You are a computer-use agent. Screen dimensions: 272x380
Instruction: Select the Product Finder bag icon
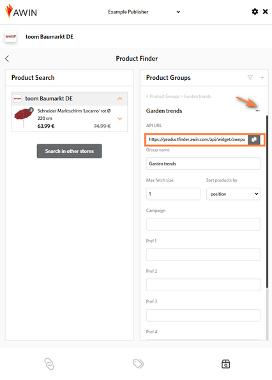pyautogui.click(x=226, y=364)
